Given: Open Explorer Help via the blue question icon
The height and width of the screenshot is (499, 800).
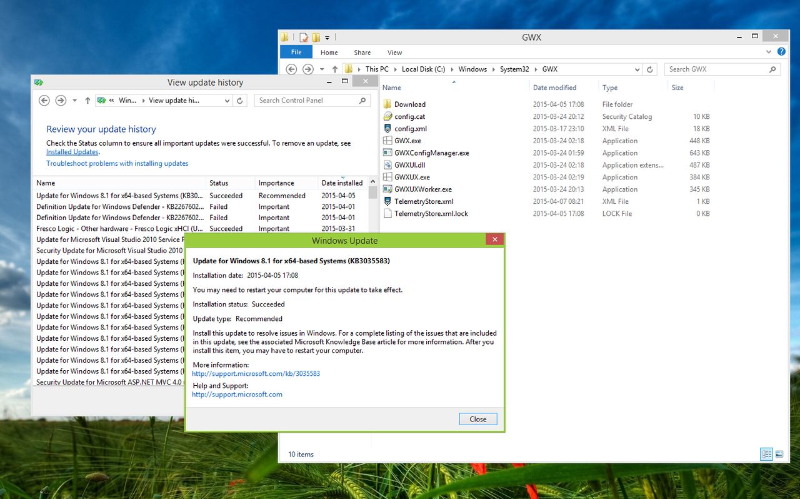Looking at the screenshot, I should (x=781, y=53).
